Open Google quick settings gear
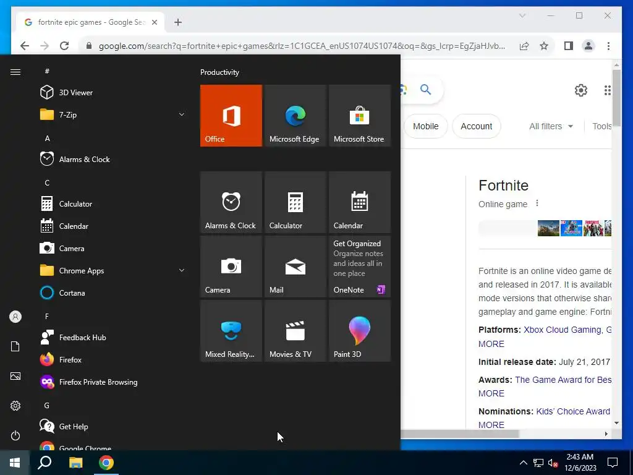 tap(581, 90)
